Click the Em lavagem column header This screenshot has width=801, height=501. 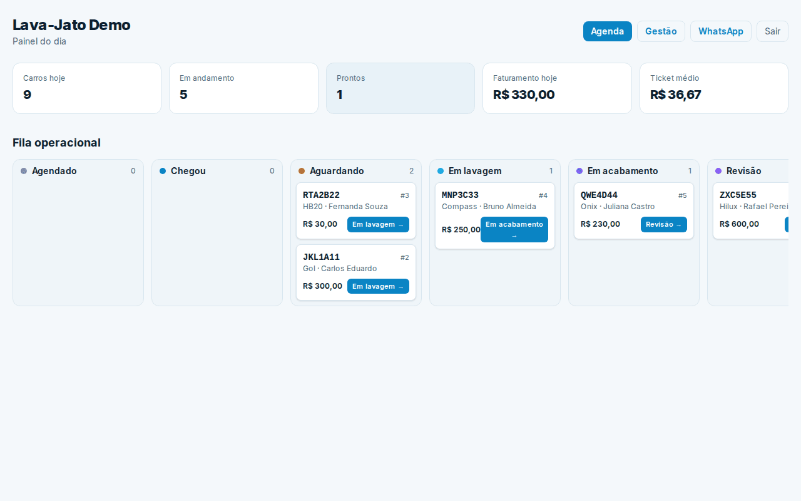click(495, 171)
